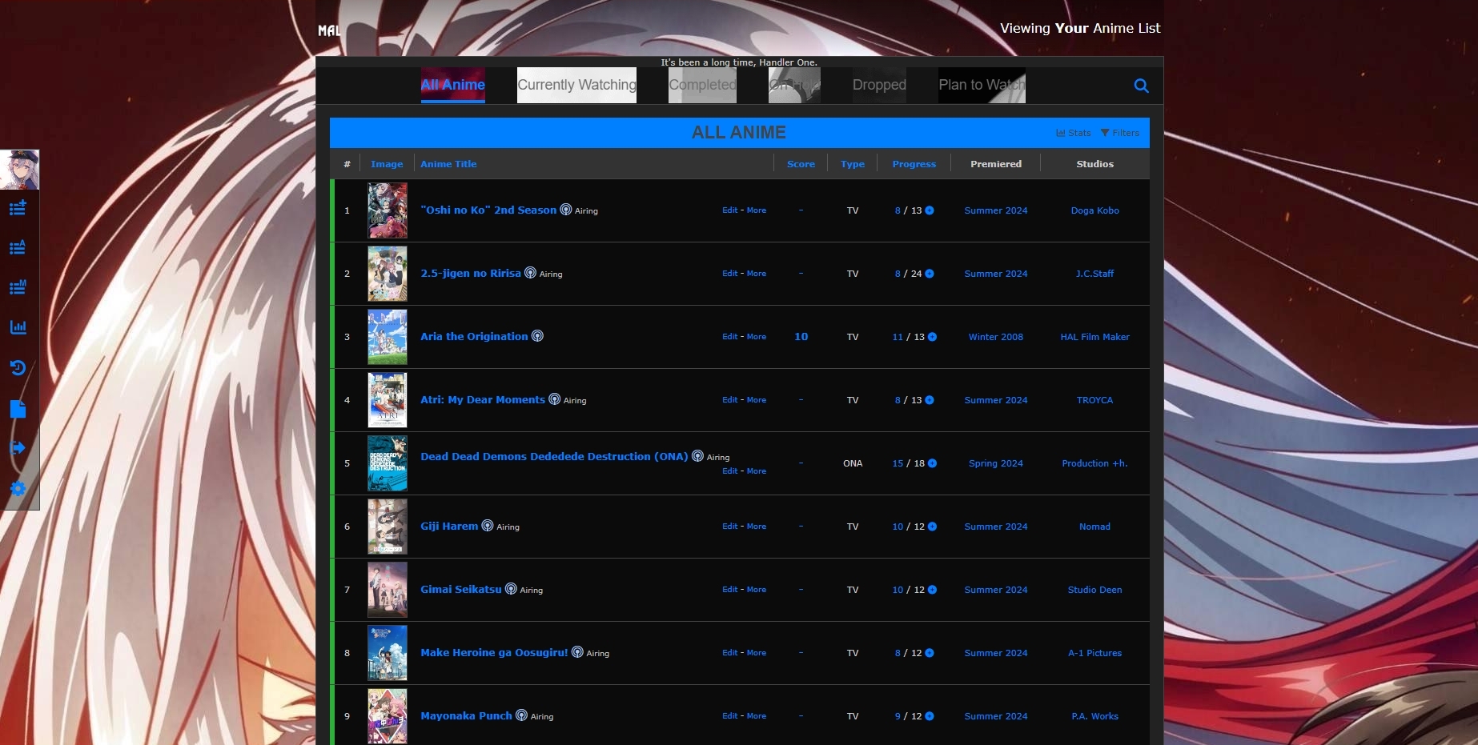Click the user avatar at top of the sidebar
Viewport: 1478px width, 745px height.
tap(19, 170)
